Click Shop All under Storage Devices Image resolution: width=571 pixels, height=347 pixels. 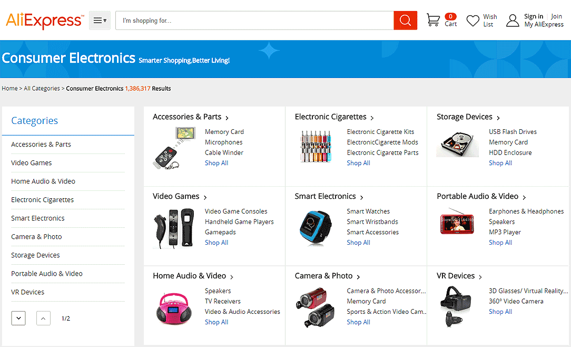501,163
